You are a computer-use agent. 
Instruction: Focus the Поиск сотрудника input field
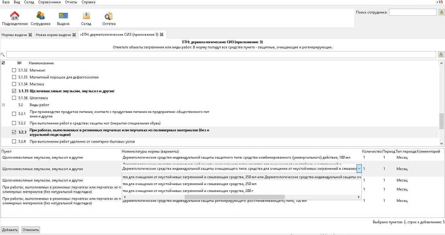[413, 12]
